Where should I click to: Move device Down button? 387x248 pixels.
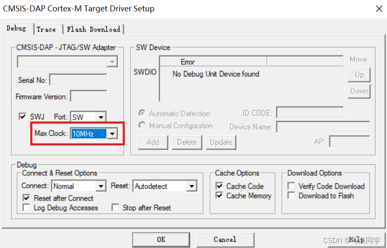point(359,91)
